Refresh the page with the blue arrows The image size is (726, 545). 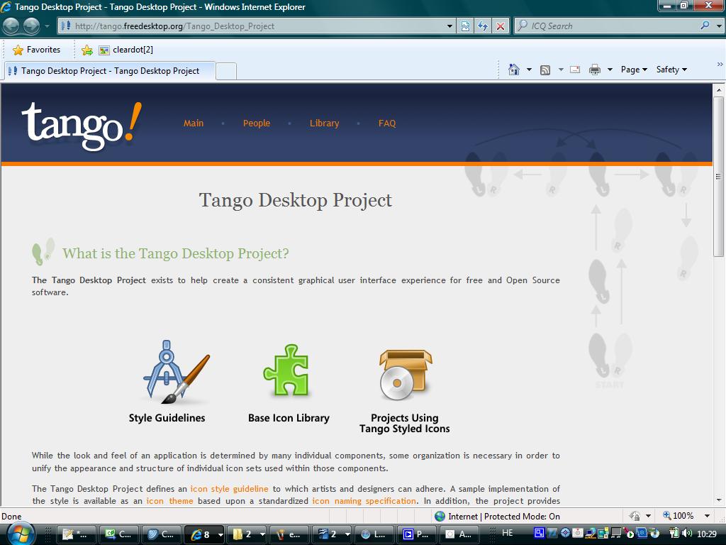pyautogui.click(x=483, y=26)
